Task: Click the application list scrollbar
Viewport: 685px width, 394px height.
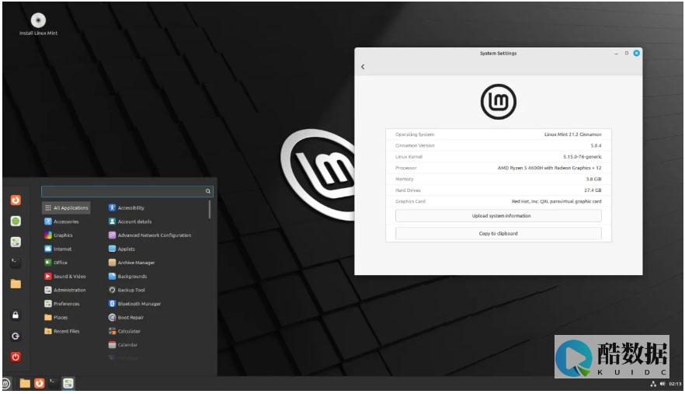Action: (x=210, y=210)
